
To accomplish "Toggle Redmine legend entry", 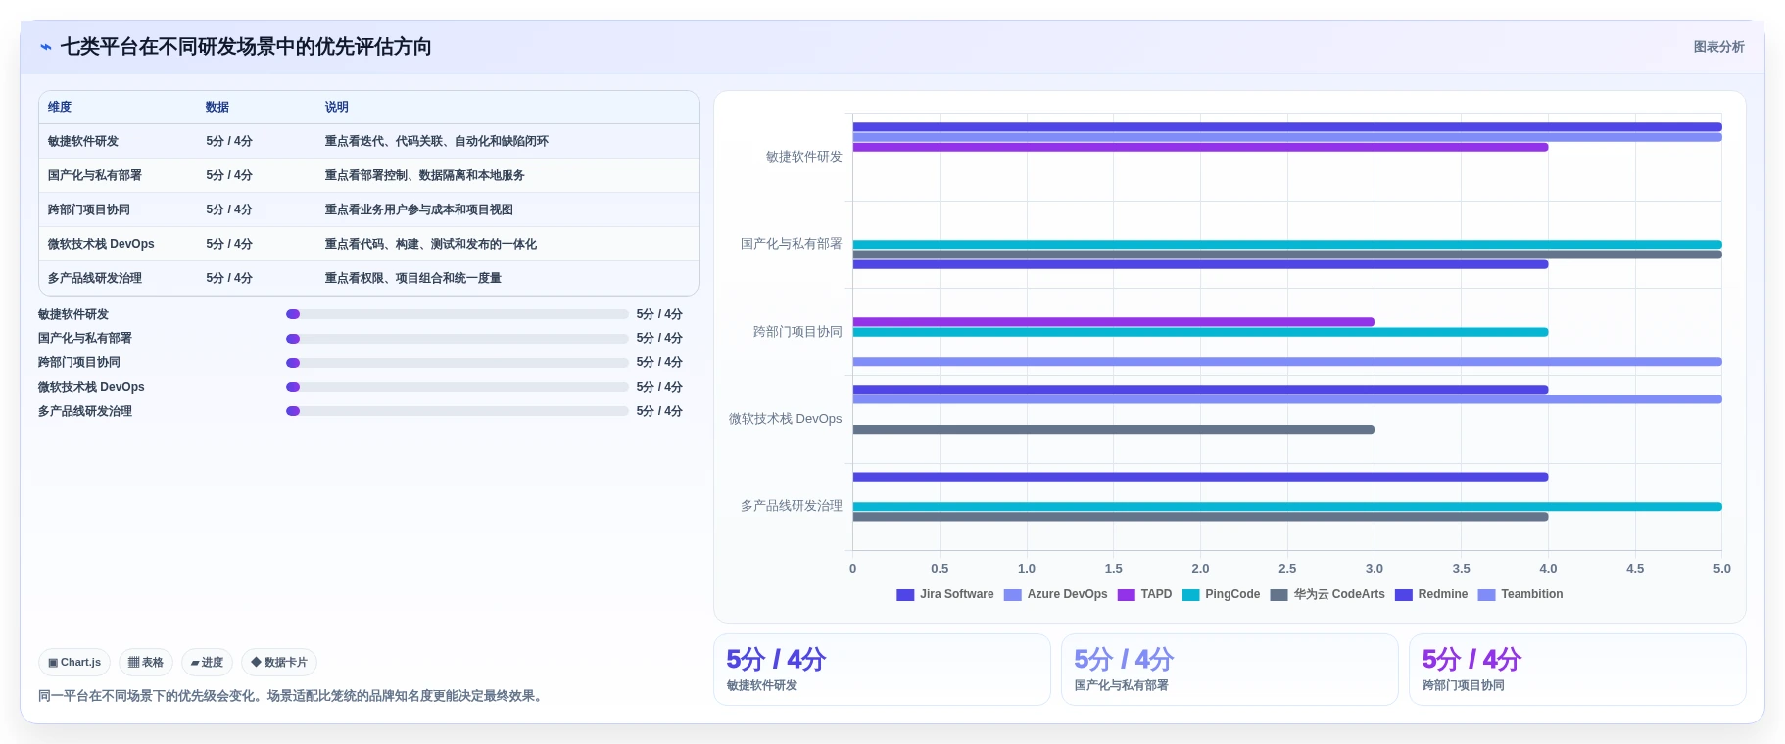I will click(x=1431, y=594).
